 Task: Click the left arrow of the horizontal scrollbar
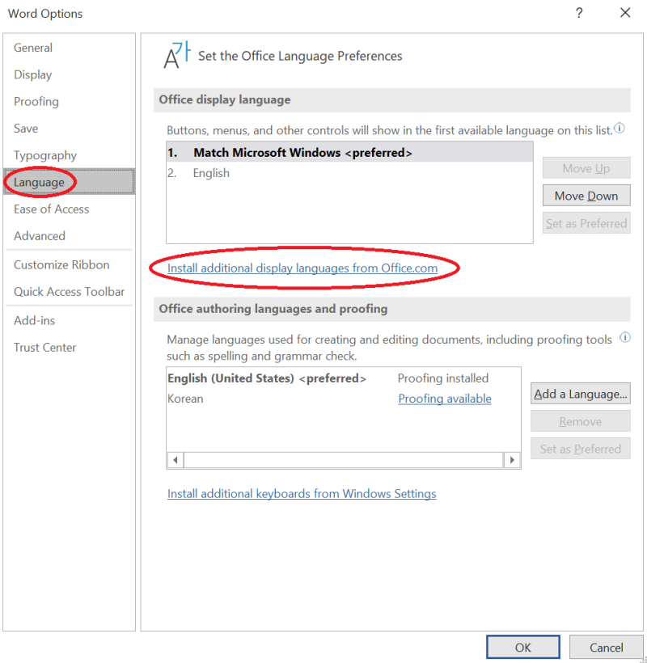coord(174,459)
